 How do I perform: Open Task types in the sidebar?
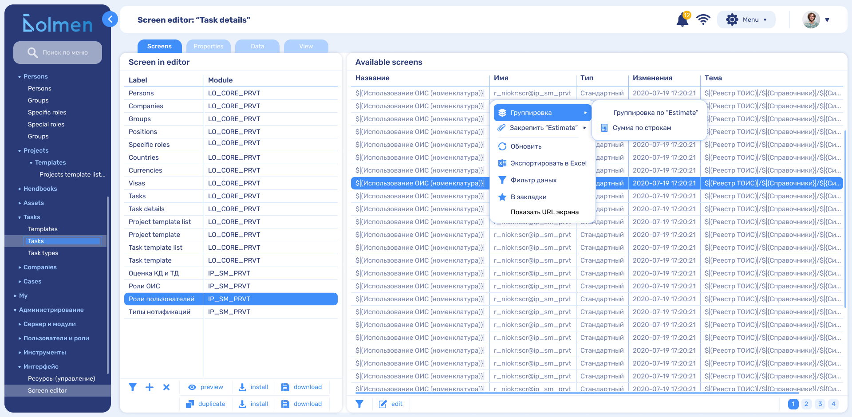(43, 253)
